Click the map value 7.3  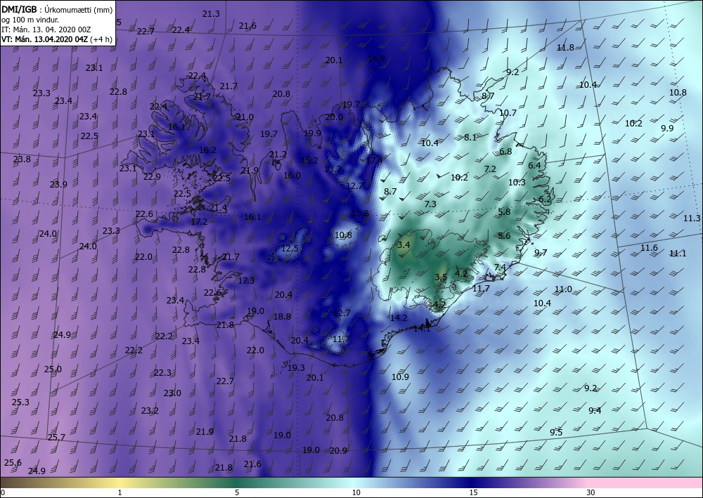(x=430, y=204)
